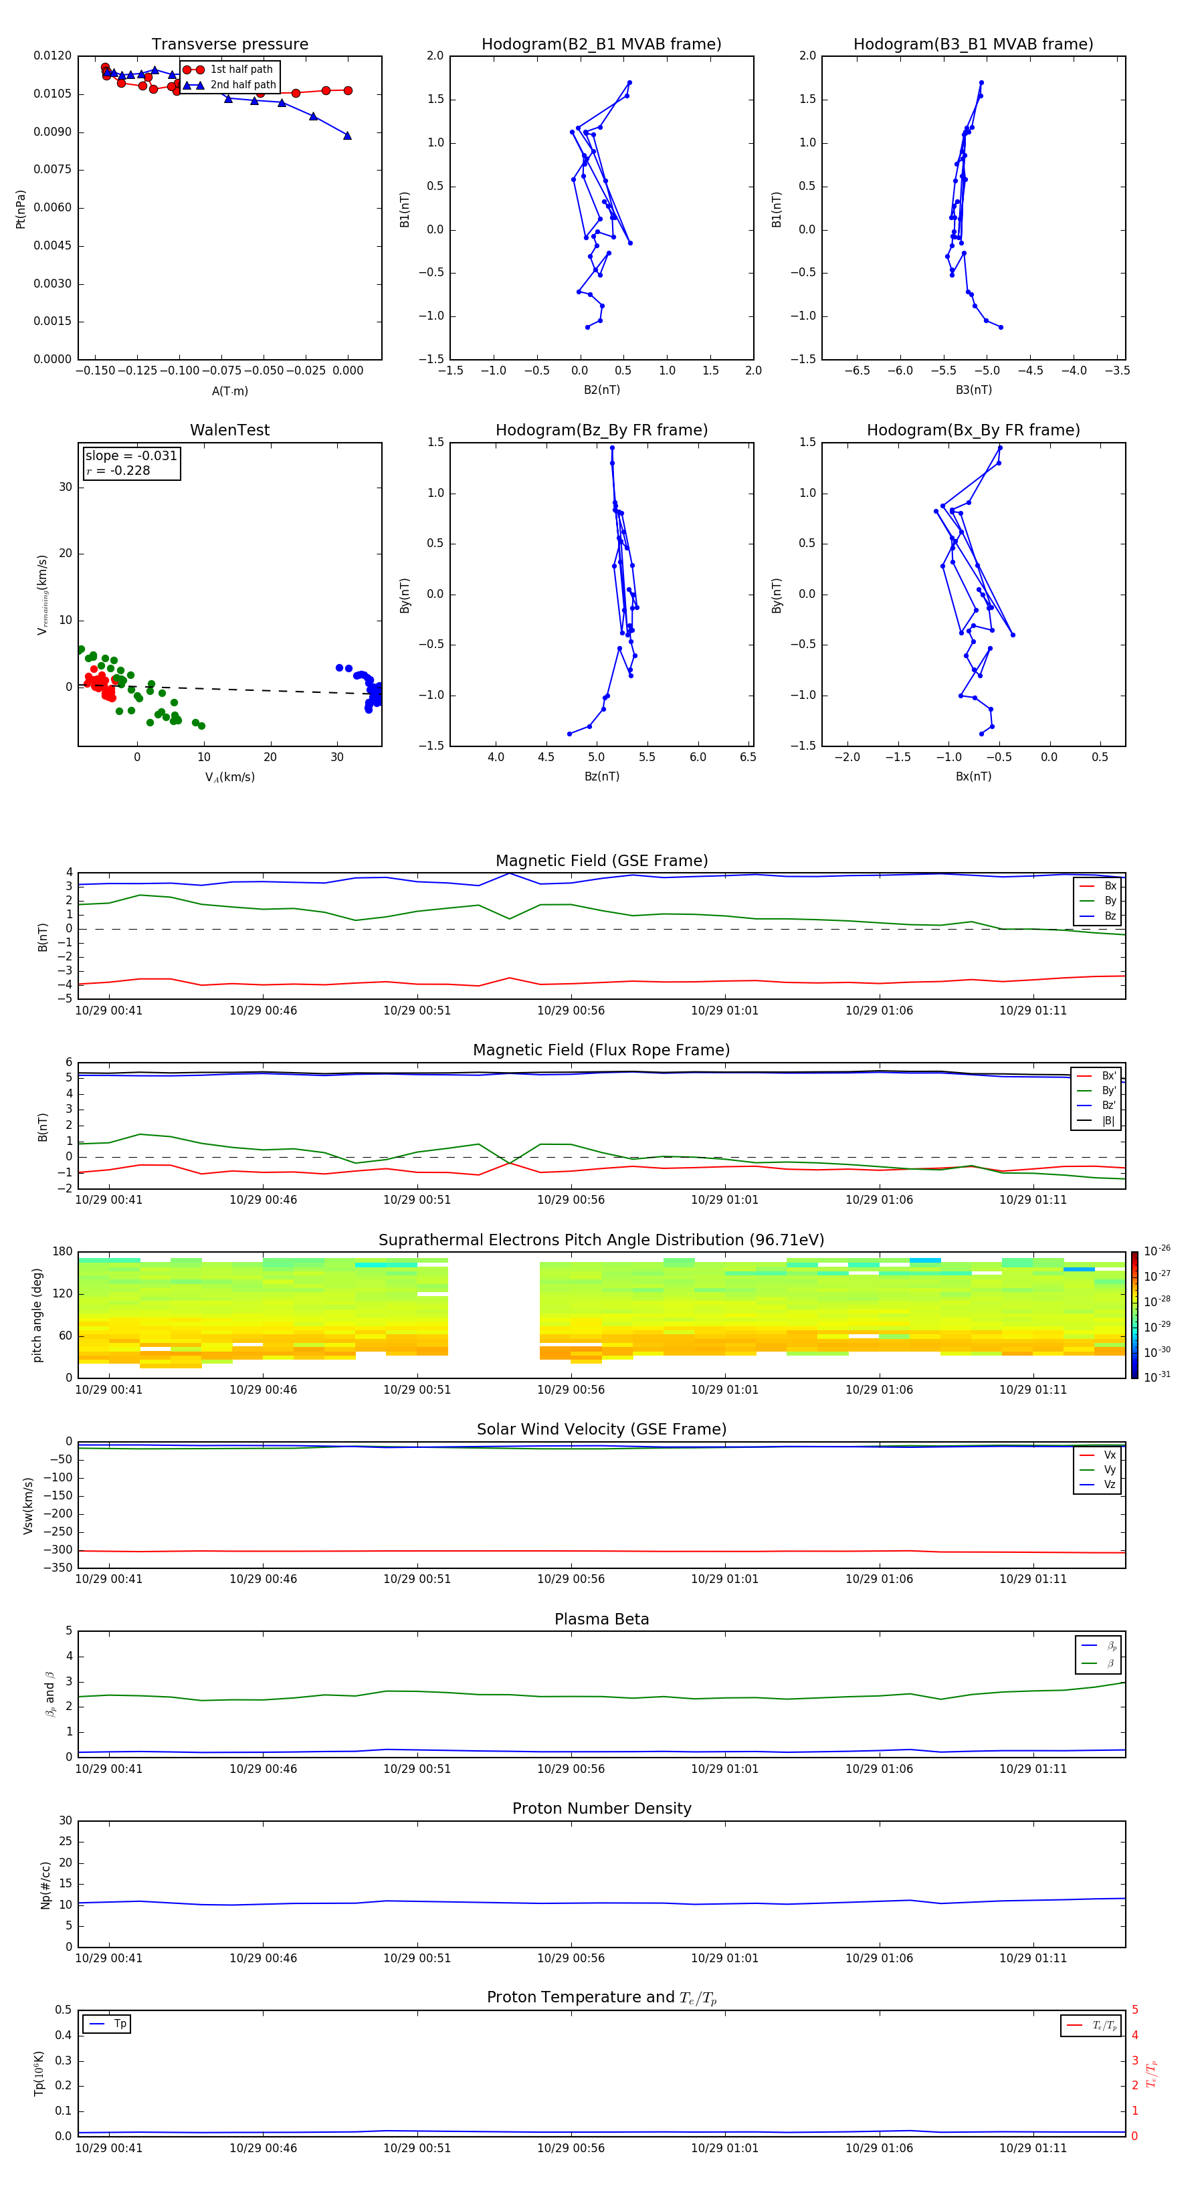Click the 'Vremaining(km/s)' y-axis label
Image resolution: width=1204 pixels, height=2207 pixels.
[x=42, y=595]
